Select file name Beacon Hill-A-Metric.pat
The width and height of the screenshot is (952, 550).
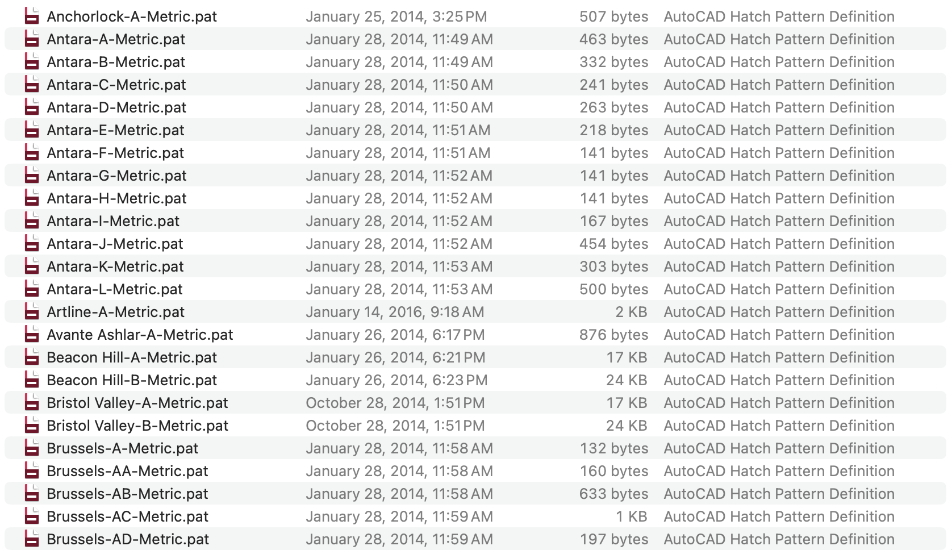132,357
